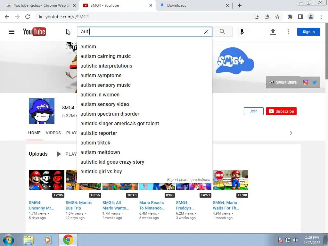Open 'SMG4: Mario Waits For Th...' thumbnail
Image resolution: width=328 pixels, height=246 pixels.
pos(231,180)
